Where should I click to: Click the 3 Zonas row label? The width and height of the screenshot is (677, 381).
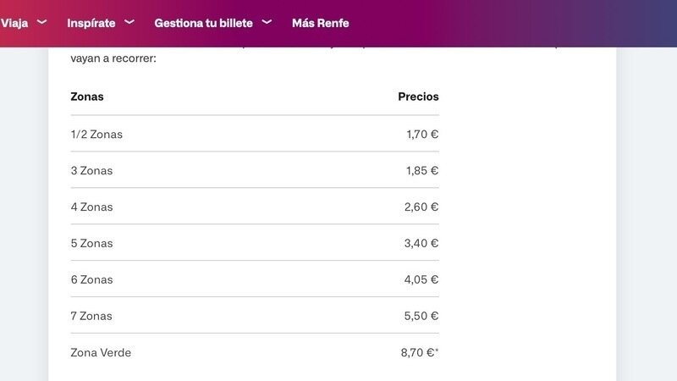pos(91,171)
